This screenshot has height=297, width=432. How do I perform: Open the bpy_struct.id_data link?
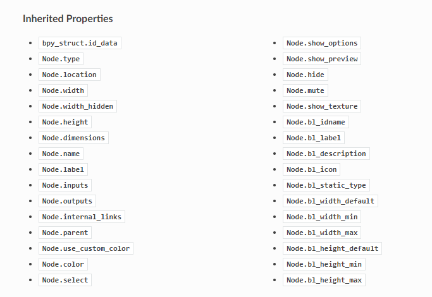click(x=80, y=43)
